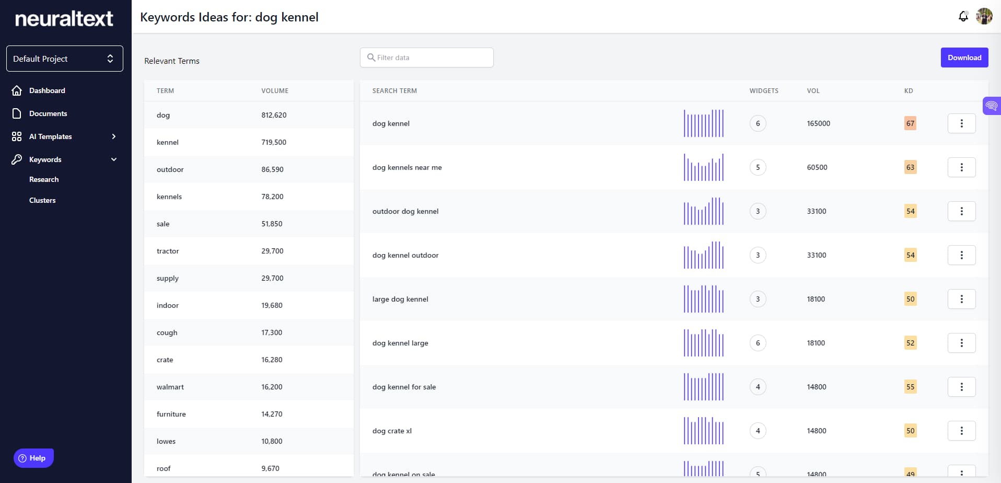Viewport: 1001px width, 483px height.
Task: Open the options menu for 'large dog kennel'
Action: (961, 298)
